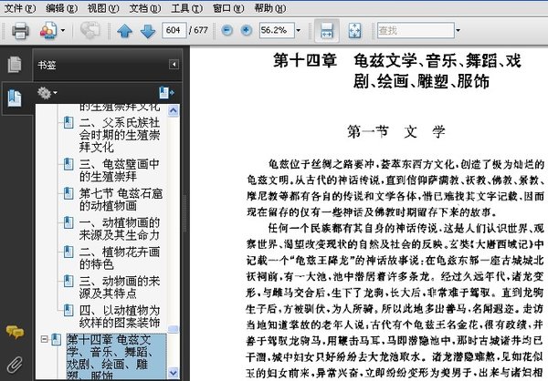The image size is (548, 381).
Task: Click the greyed globe review icon
Action: (90, 30)
